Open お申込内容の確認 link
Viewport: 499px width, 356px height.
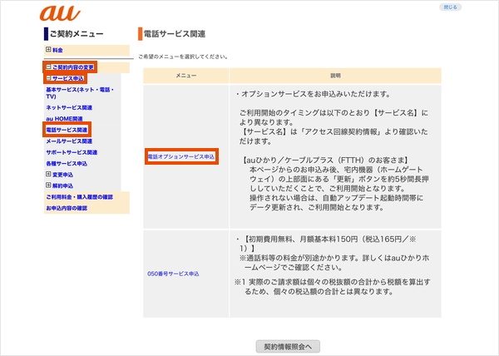click(x=66, y=208)
